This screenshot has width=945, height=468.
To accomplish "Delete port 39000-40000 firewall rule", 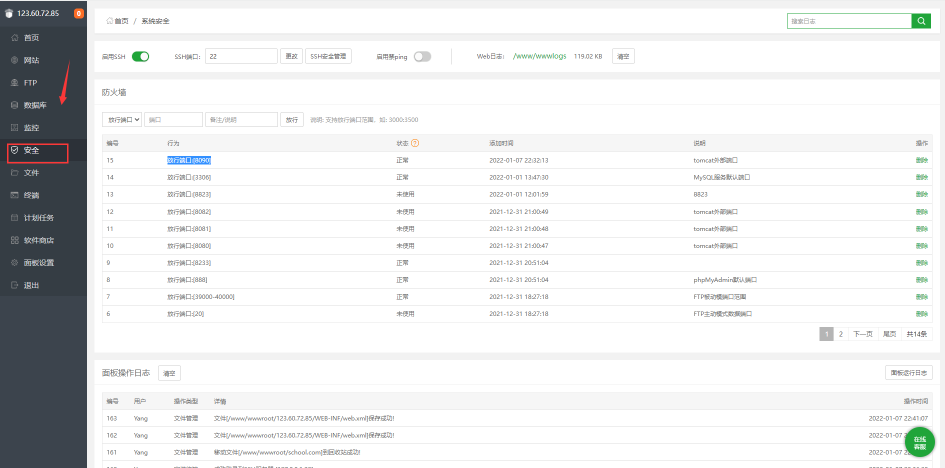I will 921,297.
